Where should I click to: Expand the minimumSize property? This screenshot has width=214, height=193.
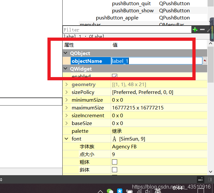coord(66,100)
